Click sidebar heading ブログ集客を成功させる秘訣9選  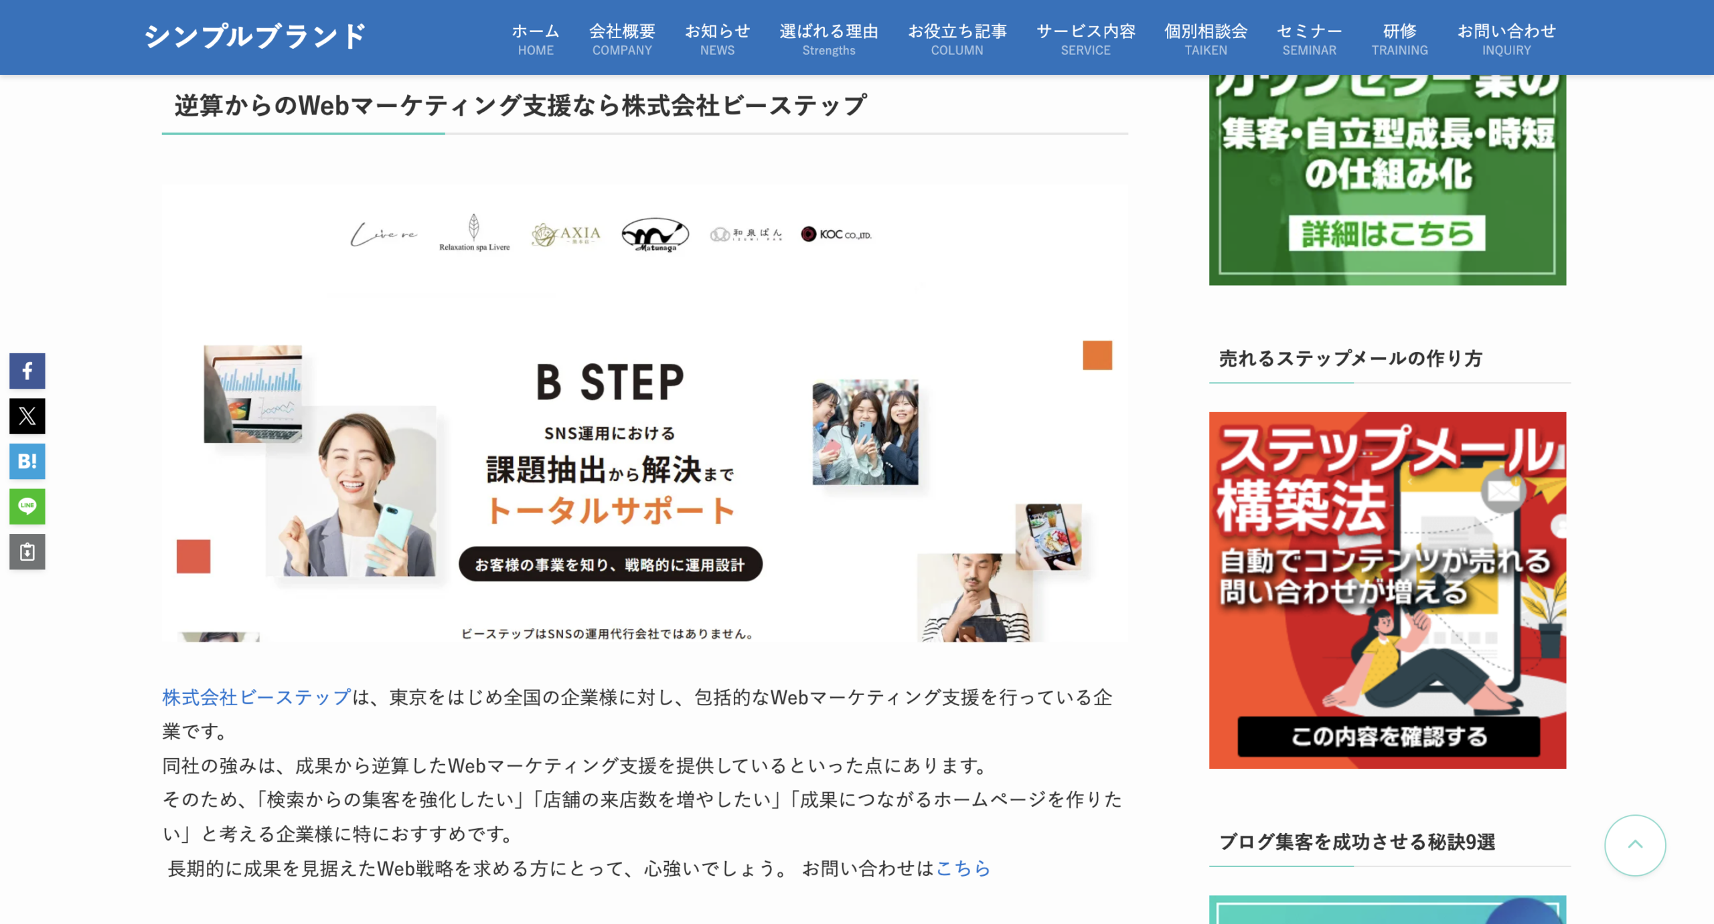[x=1357, y=842]
